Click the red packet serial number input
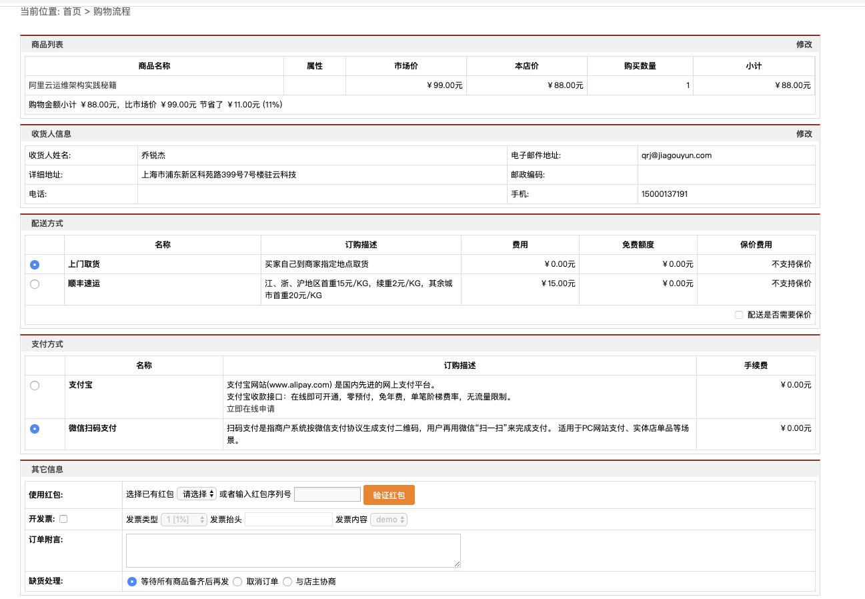The image size is (865, 599). point(327,494)
